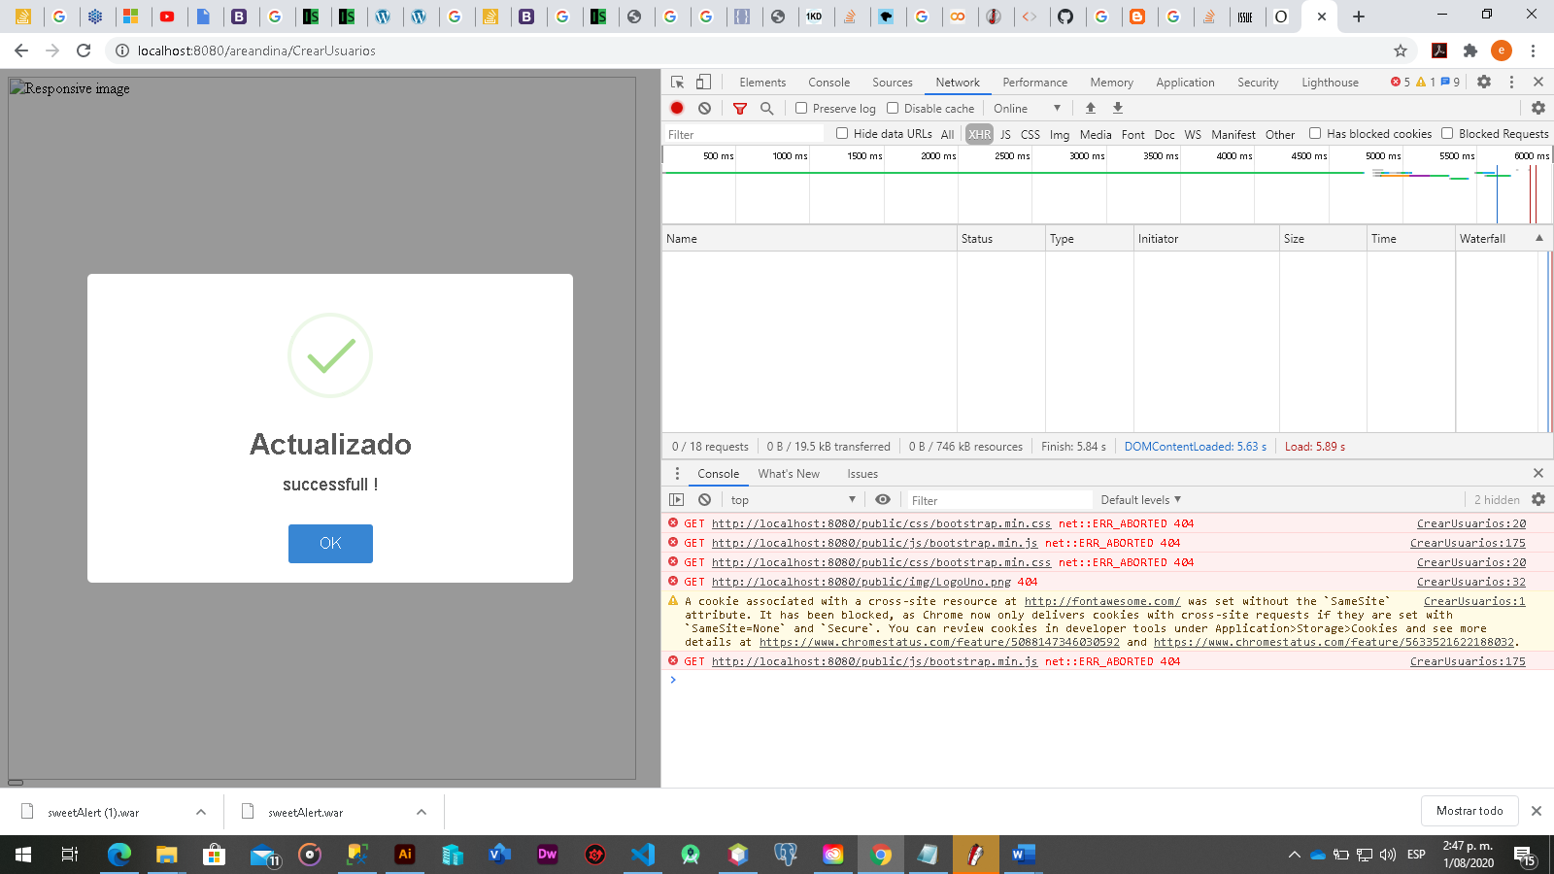Open the network search magnifier

767,108
